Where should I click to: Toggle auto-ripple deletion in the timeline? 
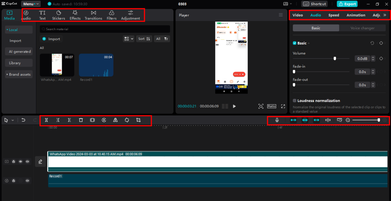tap(293, 120)
